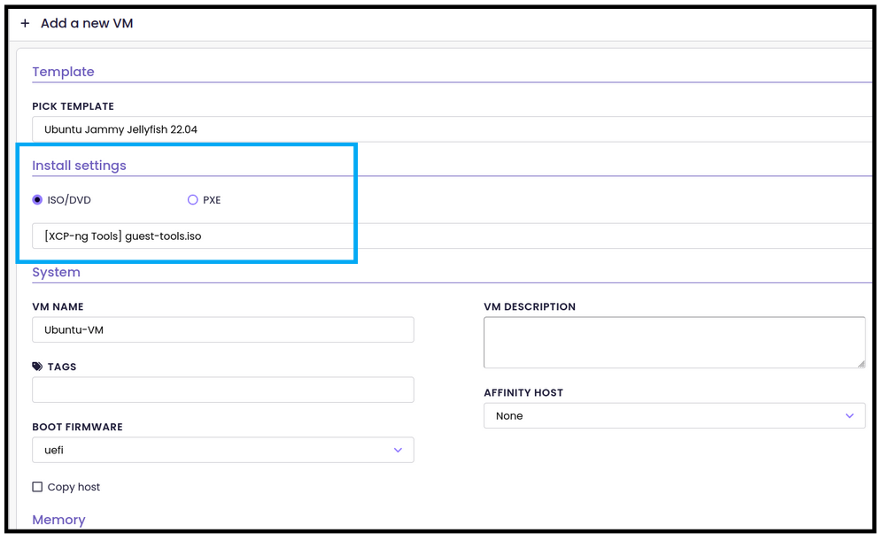Open the Pick Template selector
This screenshot has height=541, width=883.
tap(453, 129)
